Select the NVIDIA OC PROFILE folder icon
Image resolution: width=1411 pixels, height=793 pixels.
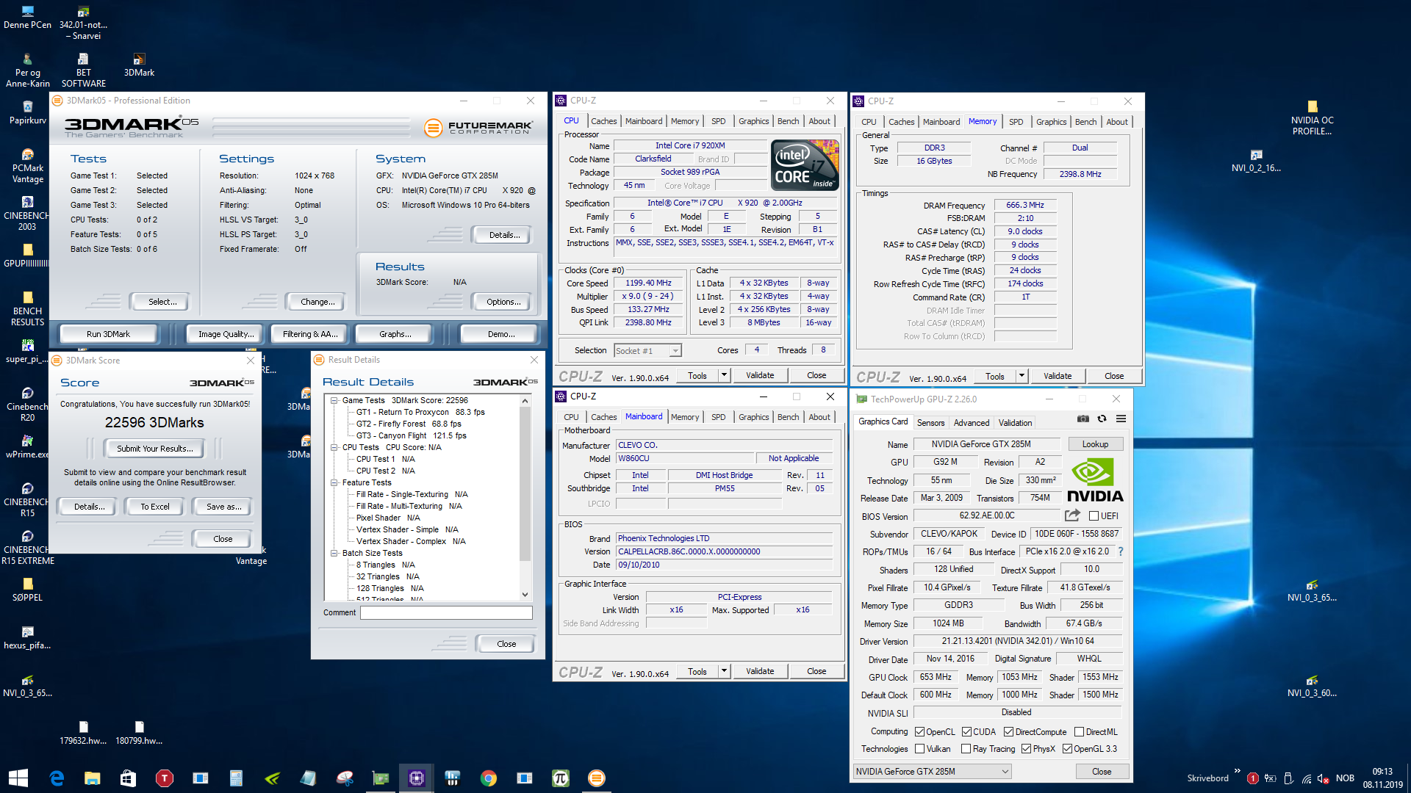tap(1312, 118)
